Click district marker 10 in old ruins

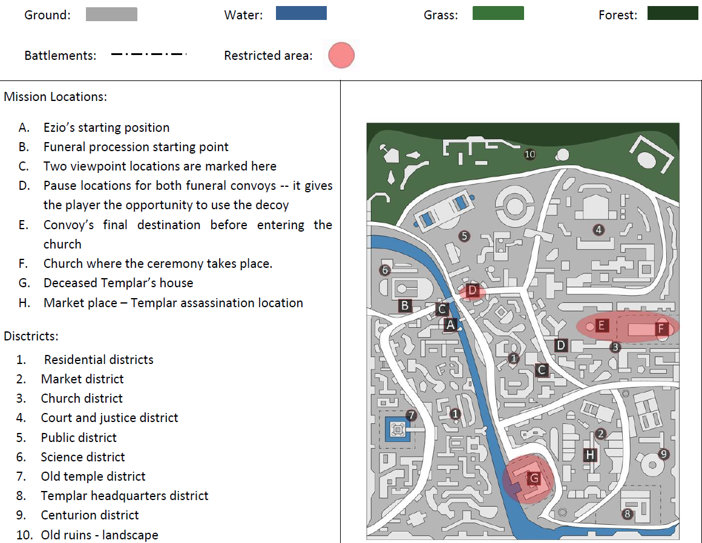tap(530, 154)
